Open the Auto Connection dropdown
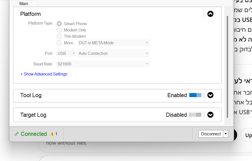Screen dimensions: 252x161 tap(113, 53)
